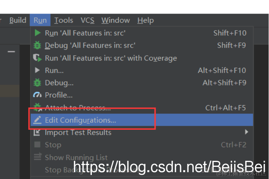The height and width of the screenshot is (179, 269).
Task: Open the VCS menu
Action: [88, 20]
